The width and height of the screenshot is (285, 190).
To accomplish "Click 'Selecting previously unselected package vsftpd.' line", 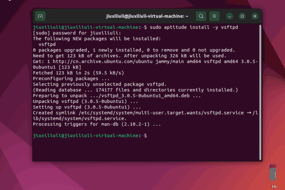I will tap(100, 84).
